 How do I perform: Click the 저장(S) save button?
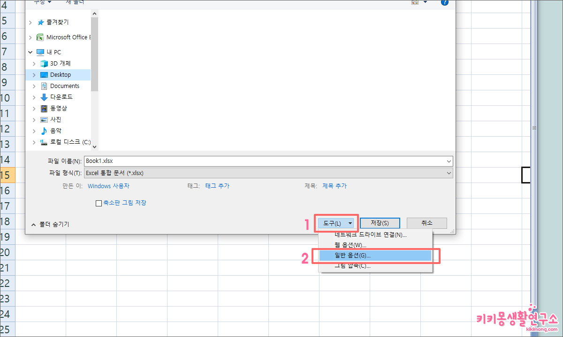(x=380, y=223)
